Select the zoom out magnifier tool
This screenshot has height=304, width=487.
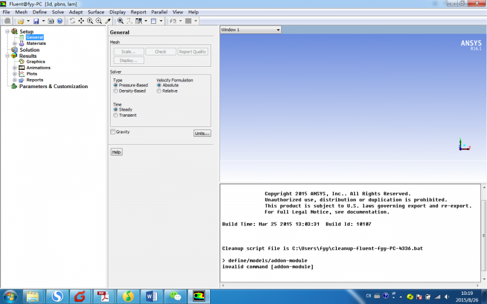90,21
